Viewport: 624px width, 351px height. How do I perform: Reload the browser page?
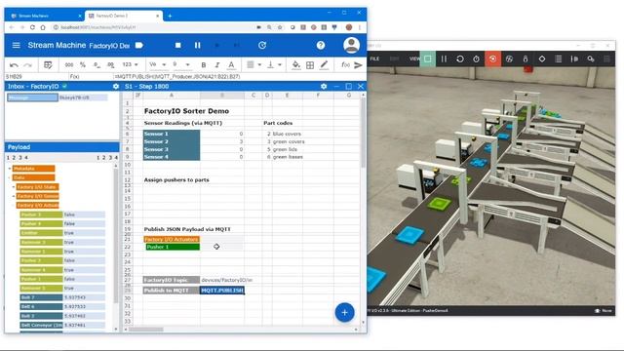pyautogui.click(x=32, y=27)
